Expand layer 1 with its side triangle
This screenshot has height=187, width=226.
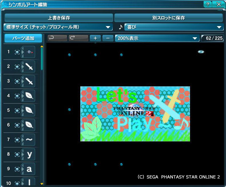22,52
